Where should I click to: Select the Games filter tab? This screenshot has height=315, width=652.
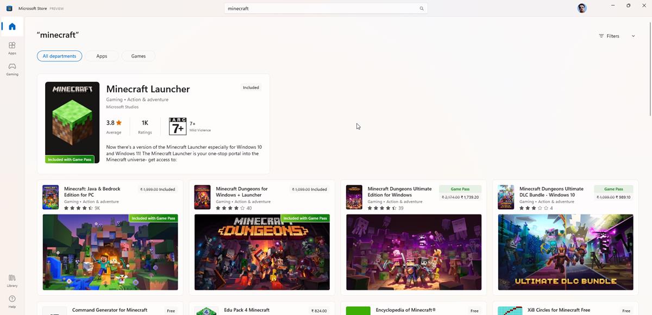coord(139,56)
